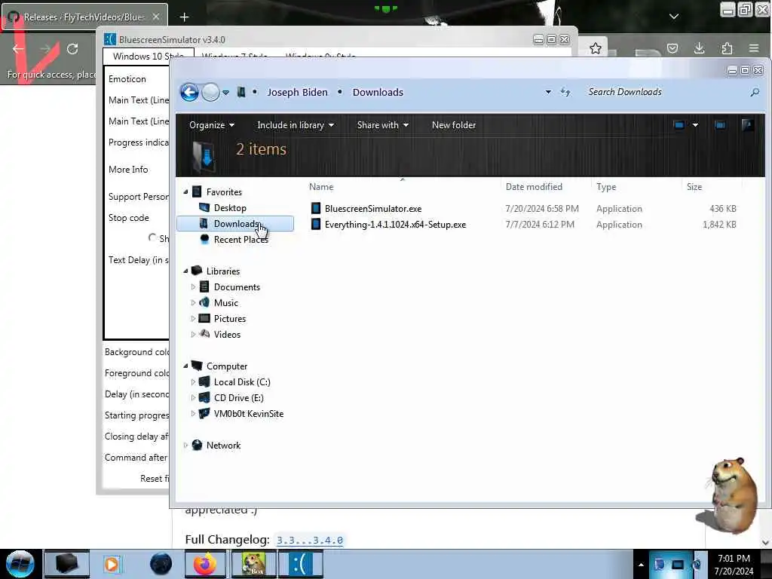The image size is (772, 579).
Task: Collapse the Libraries tree group
Action: [x=185, y=271]
